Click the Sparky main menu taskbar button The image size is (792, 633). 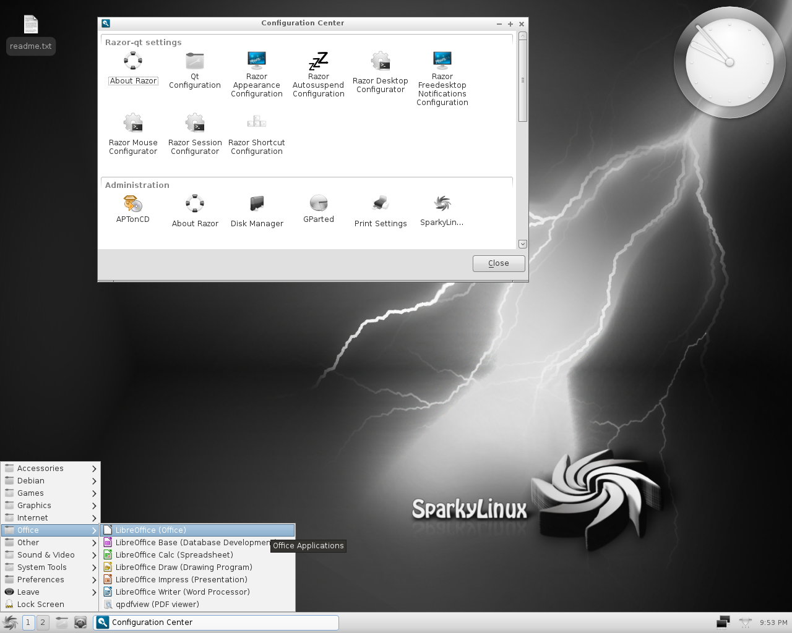click(11, 622)
